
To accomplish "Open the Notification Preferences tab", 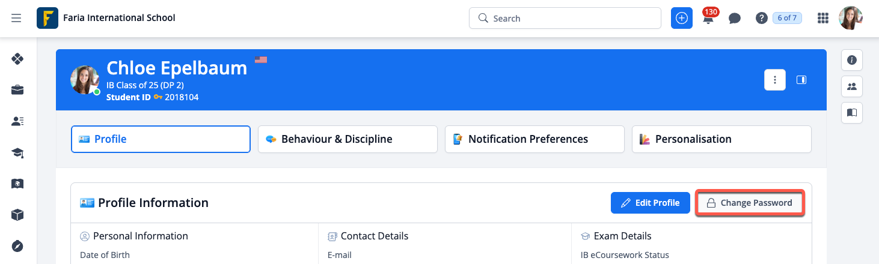I will (x=534, y=139).
